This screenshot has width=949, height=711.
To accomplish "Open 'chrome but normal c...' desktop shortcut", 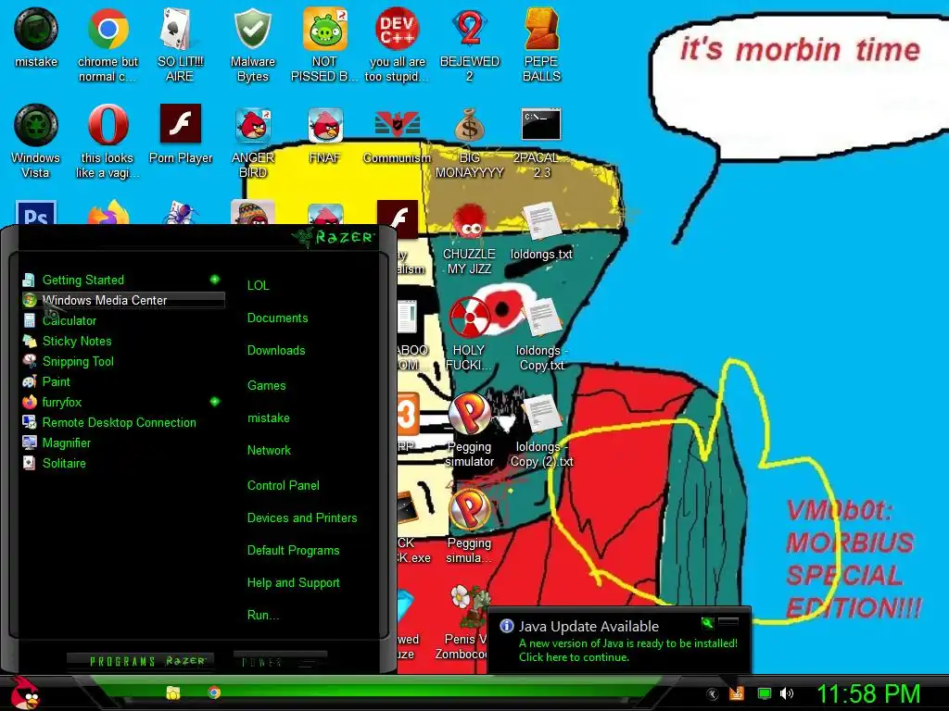I will point(108,44).
